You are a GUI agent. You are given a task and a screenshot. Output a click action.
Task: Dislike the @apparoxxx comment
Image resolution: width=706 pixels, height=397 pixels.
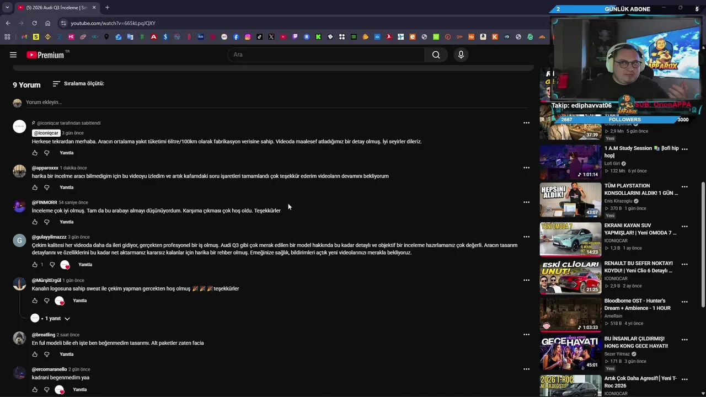click(x=46, y=187)
